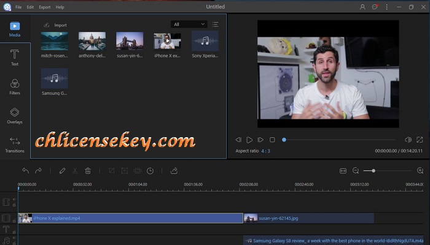Open the Overlays panel in the sidebar
Viewport: 430px width, 245px height.
[15, 116]
